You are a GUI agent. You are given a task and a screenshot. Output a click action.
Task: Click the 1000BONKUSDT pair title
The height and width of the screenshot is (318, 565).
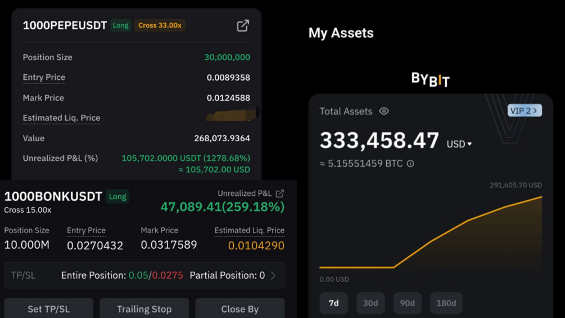click(53, 196)
